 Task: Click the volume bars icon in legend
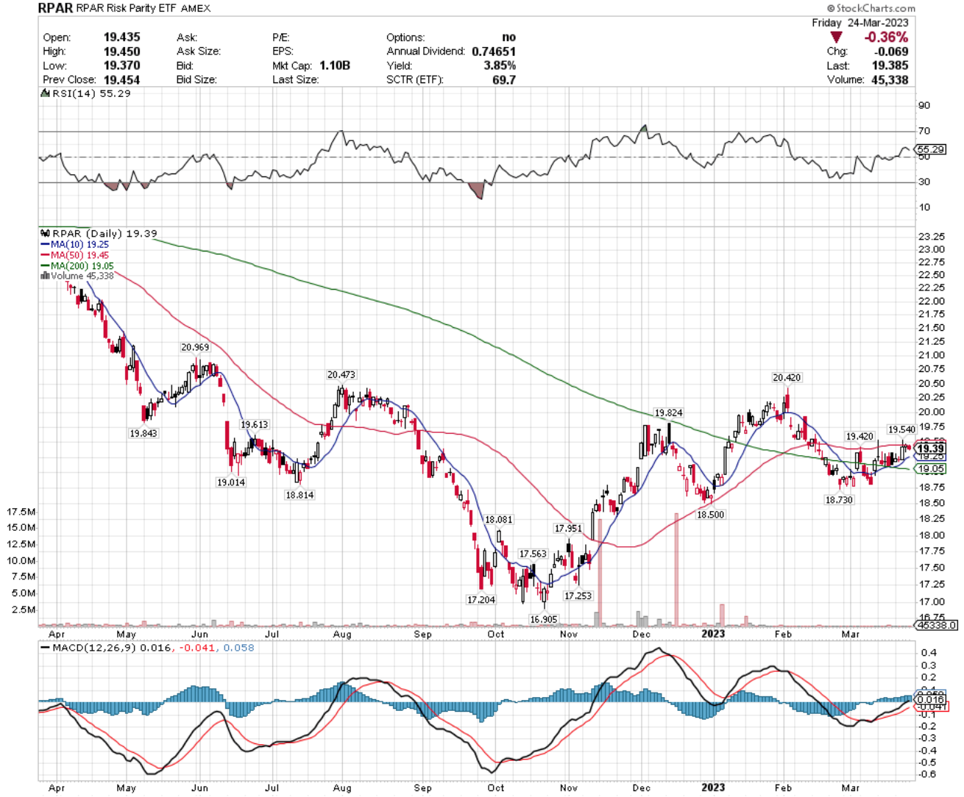click(x=45, y=276)
